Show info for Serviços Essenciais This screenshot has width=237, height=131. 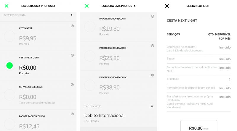pyautogui.click(x=72, y=85)
